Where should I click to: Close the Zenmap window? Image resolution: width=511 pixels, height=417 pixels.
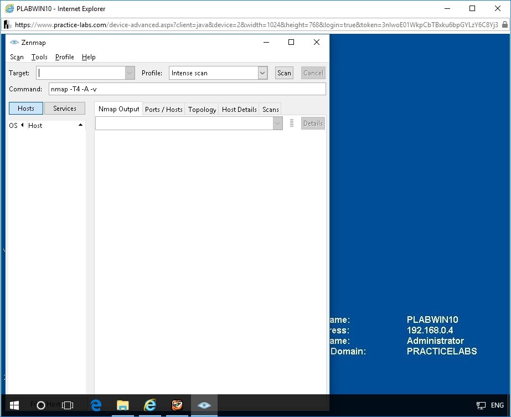pos(317,43)
